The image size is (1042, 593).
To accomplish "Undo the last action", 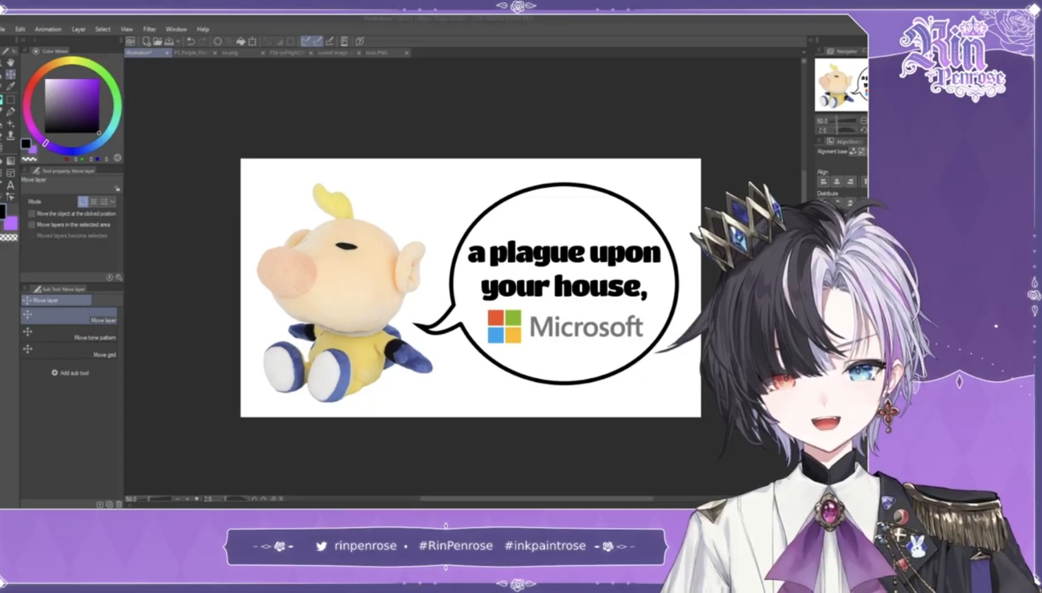I will click(190, 41).
